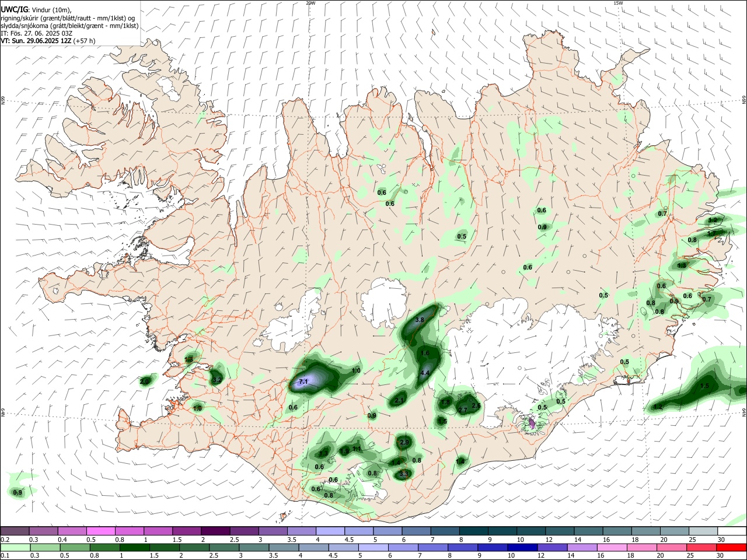The height and width of the screenshot is (560, 747).
Task: Click the 3.2 precipitation value in the southwest
Action: coord(217,380)
